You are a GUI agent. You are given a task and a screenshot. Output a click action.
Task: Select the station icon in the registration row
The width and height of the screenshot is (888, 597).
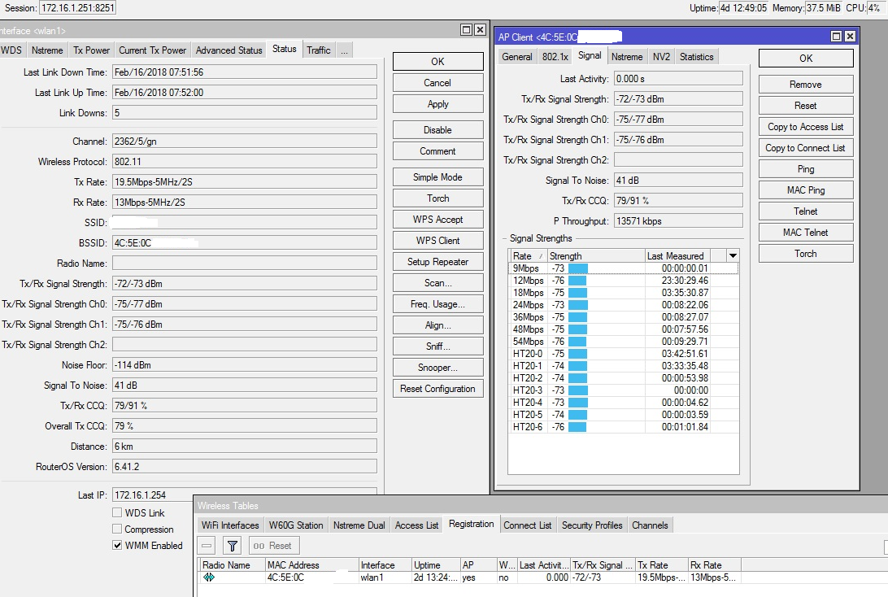[209, 577]
